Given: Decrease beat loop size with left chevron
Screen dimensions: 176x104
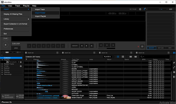Looking at the screenshot, I should (101, 45).
